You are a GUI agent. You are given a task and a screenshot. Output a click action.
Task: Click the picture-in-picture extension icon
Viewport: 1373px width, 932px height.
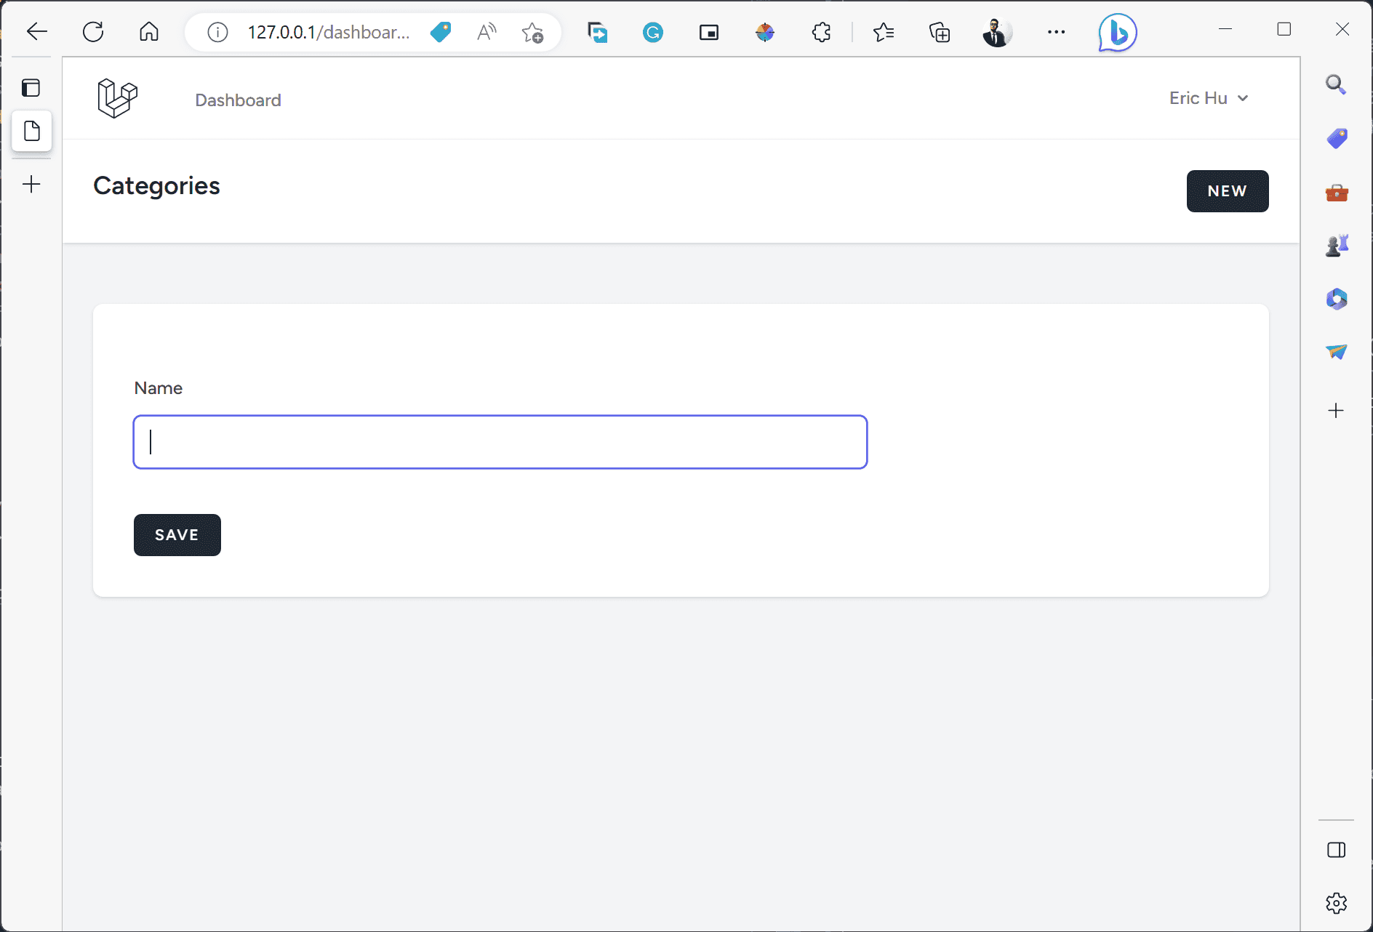click(x=709, y=32)
